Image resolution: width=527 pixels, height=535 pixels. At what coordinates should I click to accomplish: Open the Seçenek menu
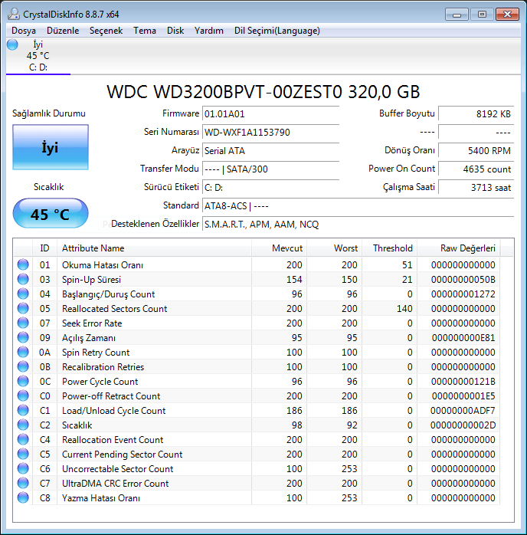pyautogui.click(x=106, y=31)
